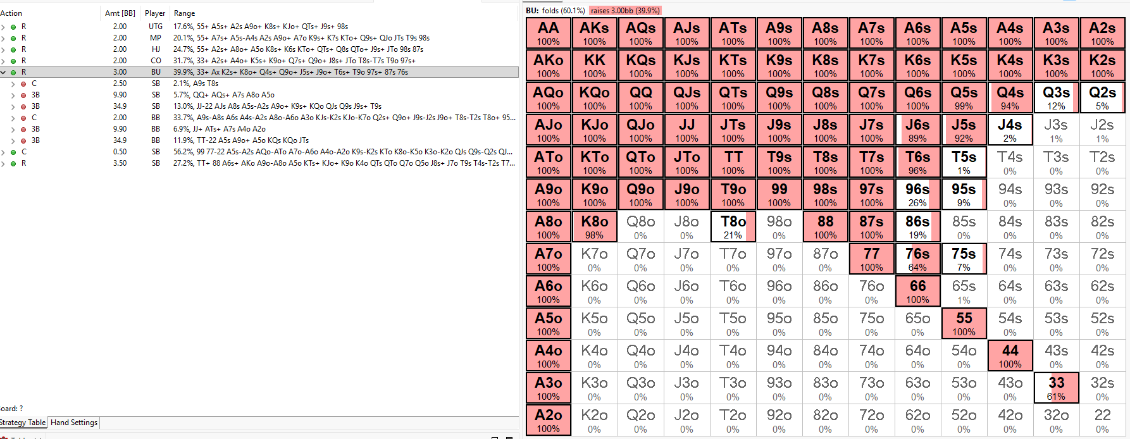Click the red dot on SB 3B 9.90 row
The height and width of the screenshot is (439, 1130).
23,95
